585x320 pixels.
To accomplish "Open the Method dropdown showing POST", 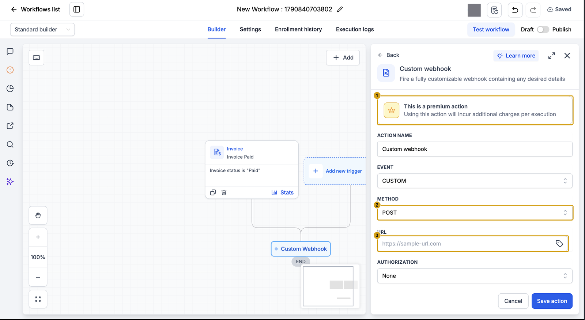I will 475,213.
